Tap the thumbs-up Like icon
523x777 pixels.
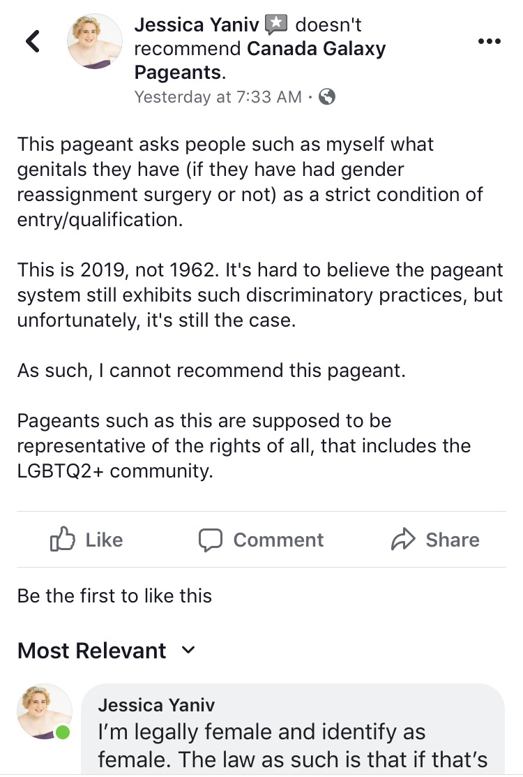click(62, 539)
